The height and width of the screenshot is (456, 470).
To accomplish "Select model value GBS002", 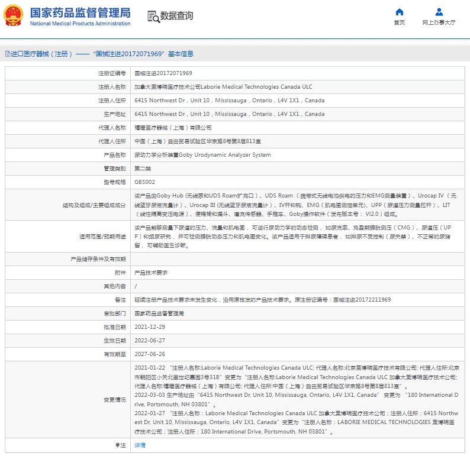I will 145,182.
